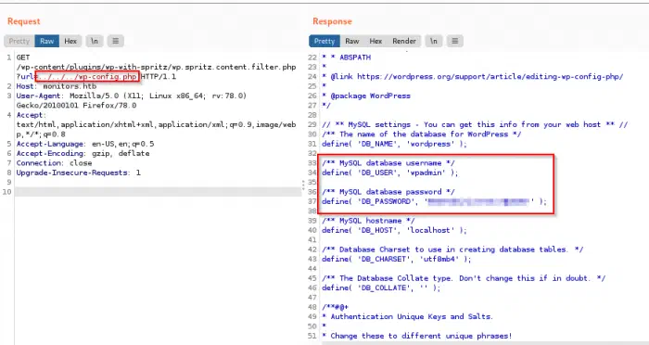Select Pretty tab in Response panel
Screen dimensions: 649x345
coord(324,41)
